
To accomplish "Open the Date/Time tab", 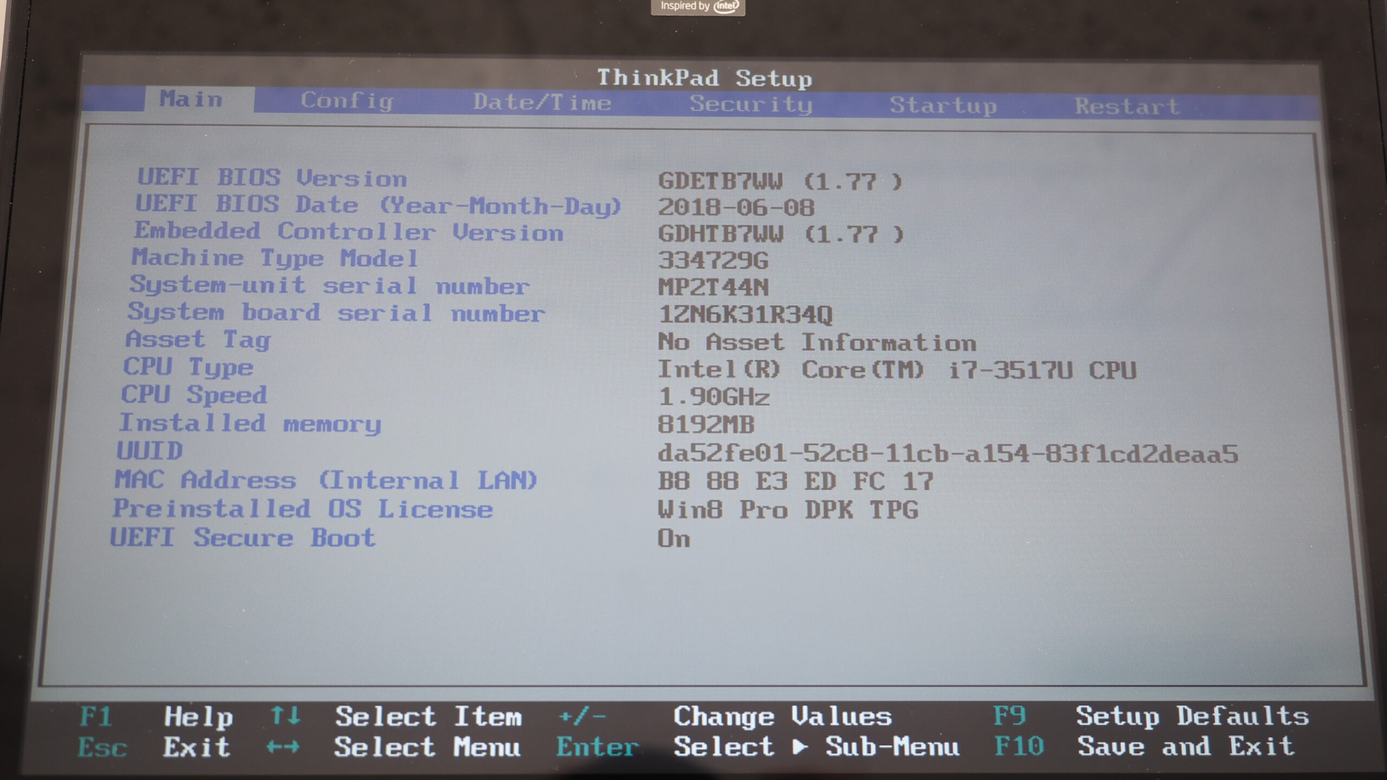I will tap(542, 102).
